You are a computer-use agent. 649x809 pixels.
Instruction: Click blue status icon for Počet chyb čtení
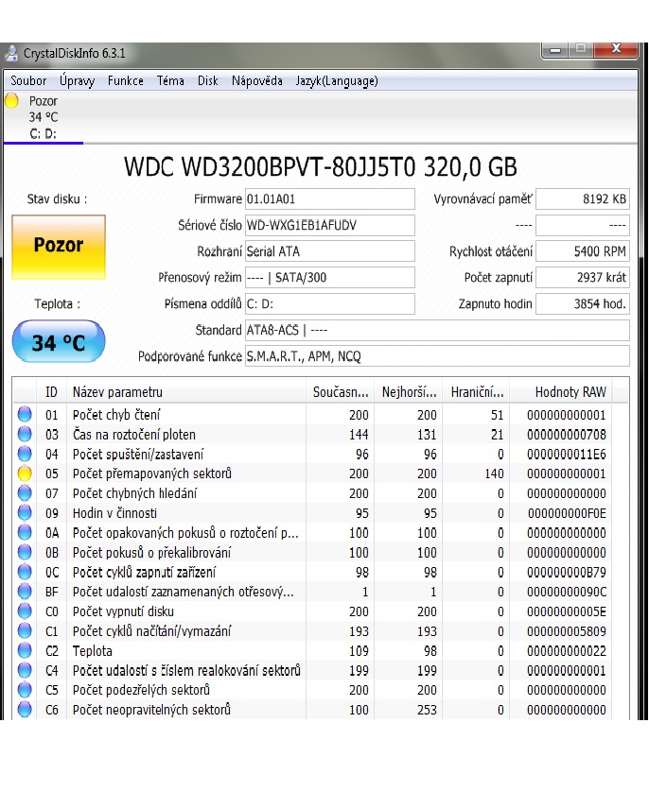25,414
